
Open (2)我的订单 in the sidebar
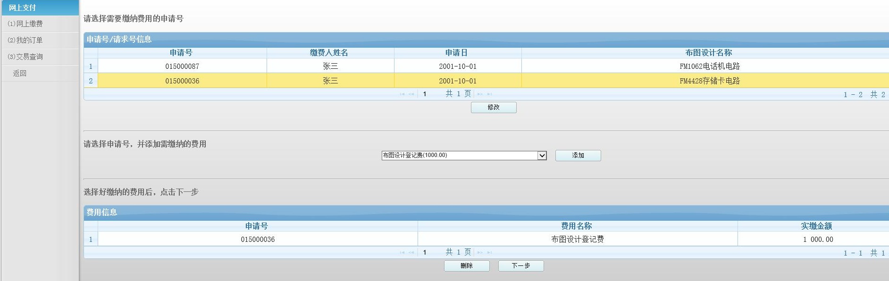tap(25, 40)
